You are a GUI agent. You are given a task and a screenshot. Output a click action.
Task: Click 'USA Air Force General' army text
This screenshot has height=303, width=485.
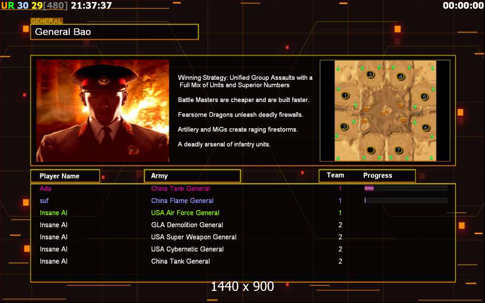point(185,213)
